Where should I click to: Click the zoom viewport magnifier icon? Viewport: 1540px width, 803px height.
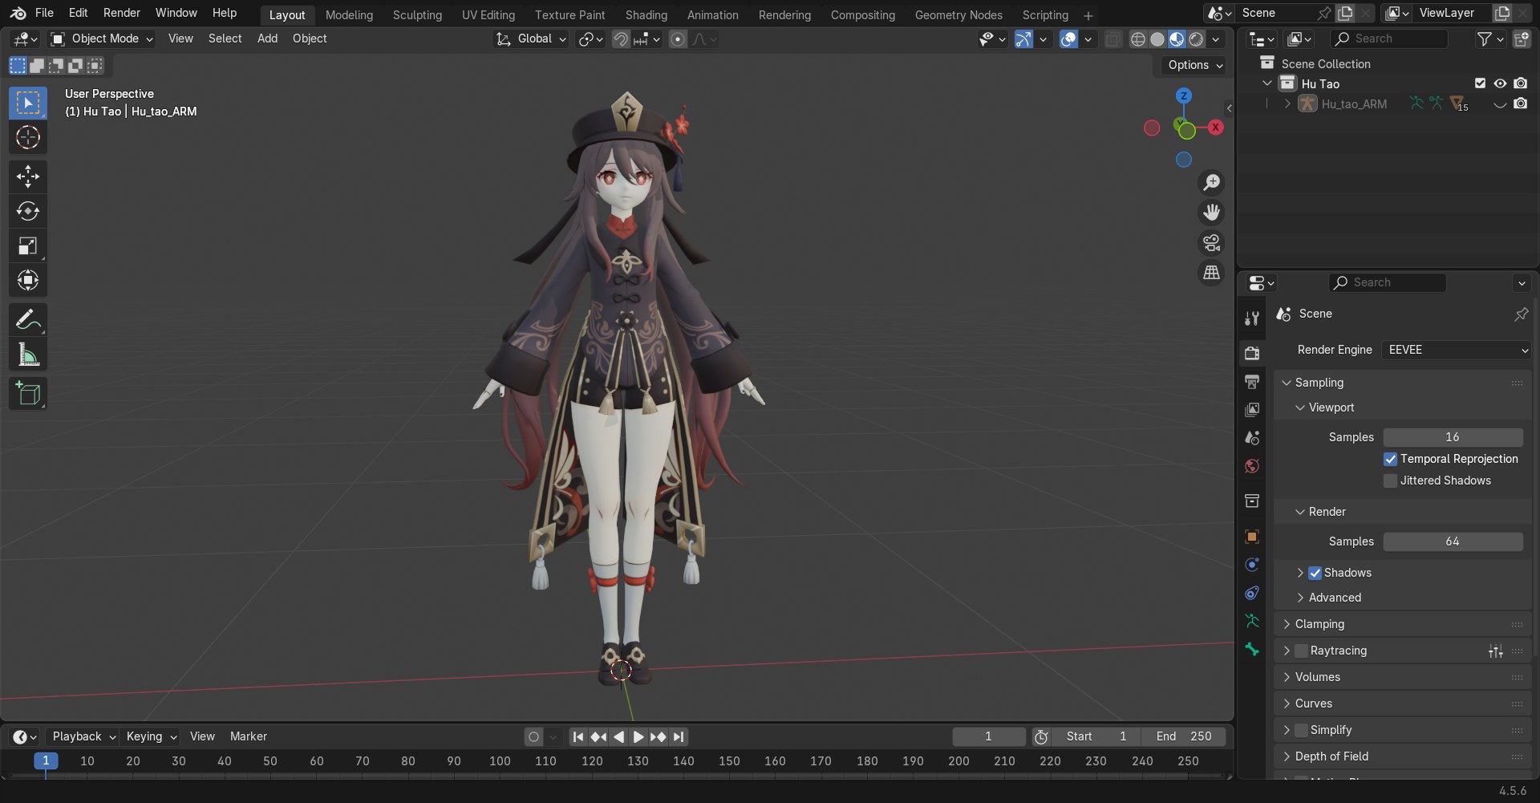coord(1211,183)
